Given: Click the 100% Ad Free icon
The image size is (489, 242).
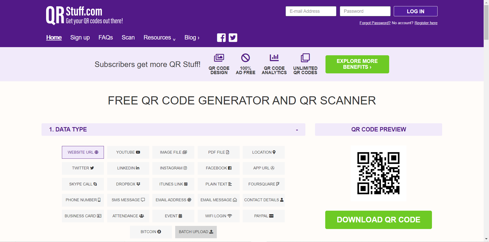Looking at the screenshot, I should (246, 58).
